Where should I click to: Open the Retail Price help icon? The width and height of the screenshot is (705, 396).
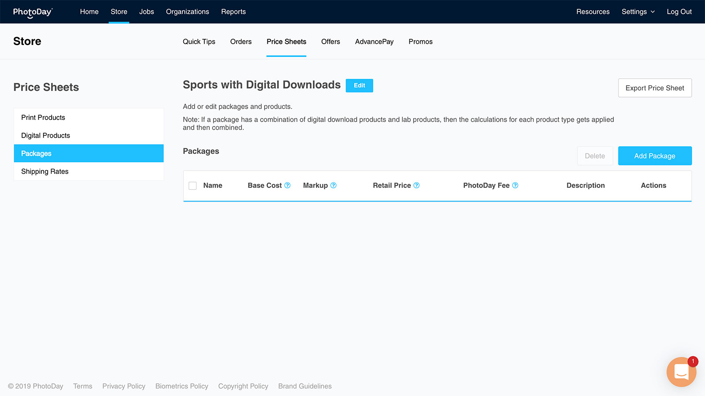click(416, 186)
